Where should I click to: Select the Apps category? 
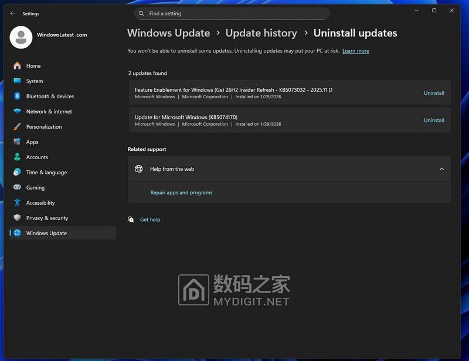click(63, 142)
